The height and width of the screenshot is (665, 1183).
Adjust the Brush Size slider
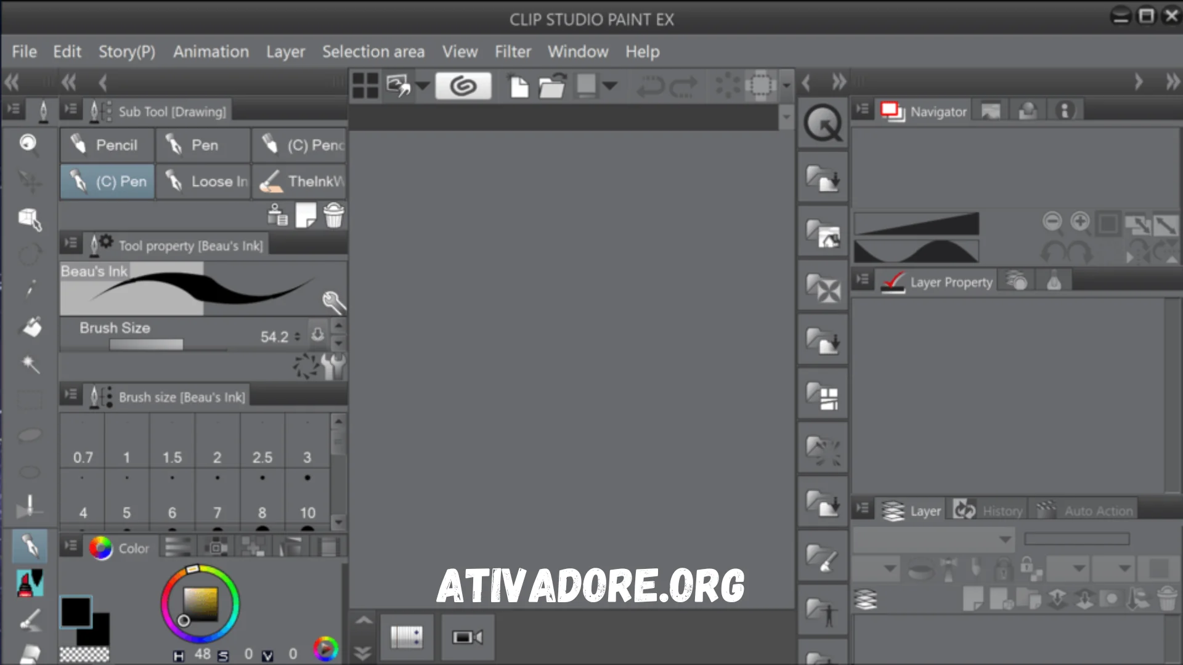(147, 344)
